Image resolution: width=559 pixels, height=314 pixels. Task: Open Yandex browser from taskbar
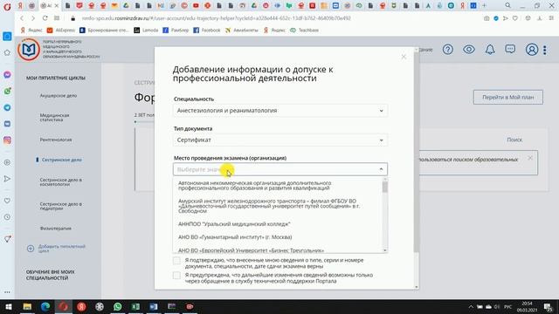point(81,306)
